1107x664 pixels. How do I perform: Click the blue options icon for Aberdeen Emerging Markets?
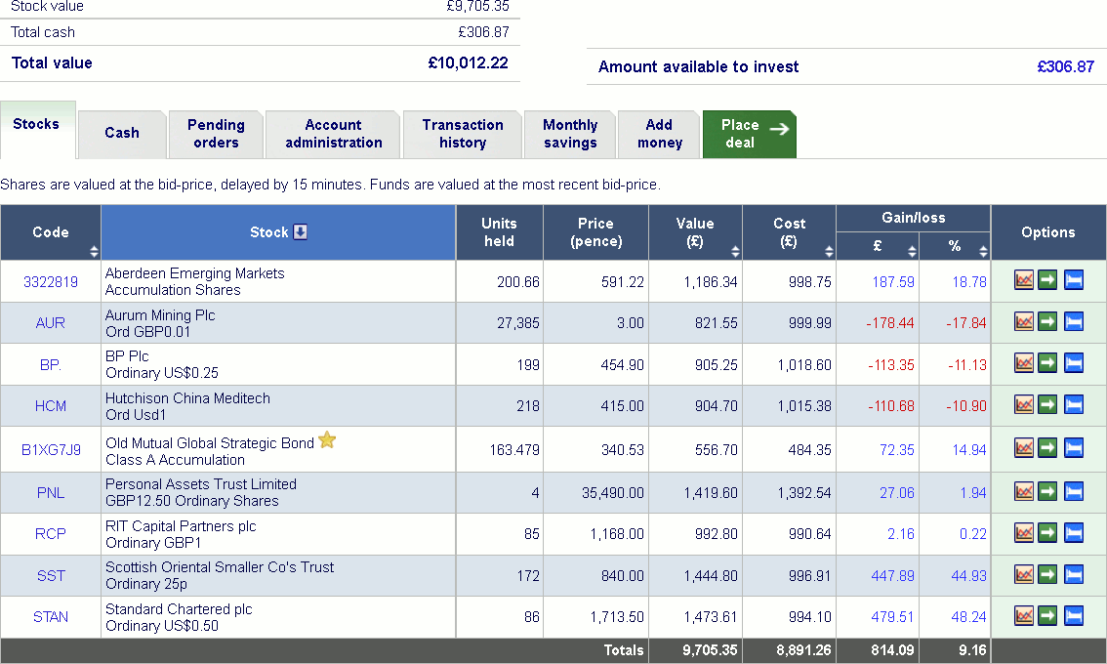1073,280
